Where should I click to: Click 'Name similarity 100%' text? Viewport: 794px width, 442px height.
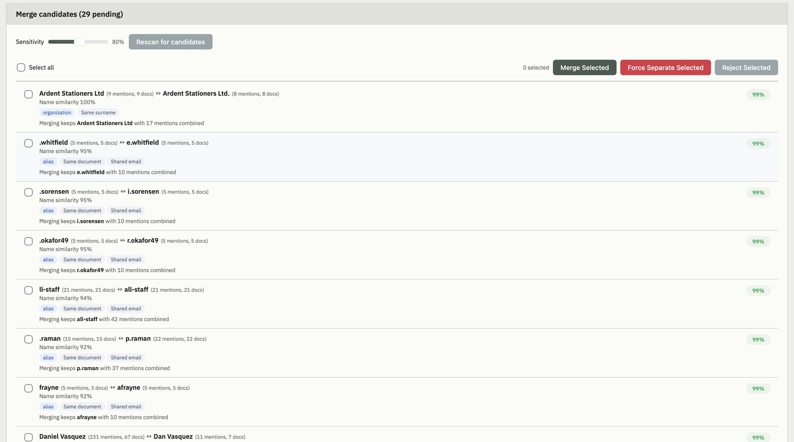67,103
